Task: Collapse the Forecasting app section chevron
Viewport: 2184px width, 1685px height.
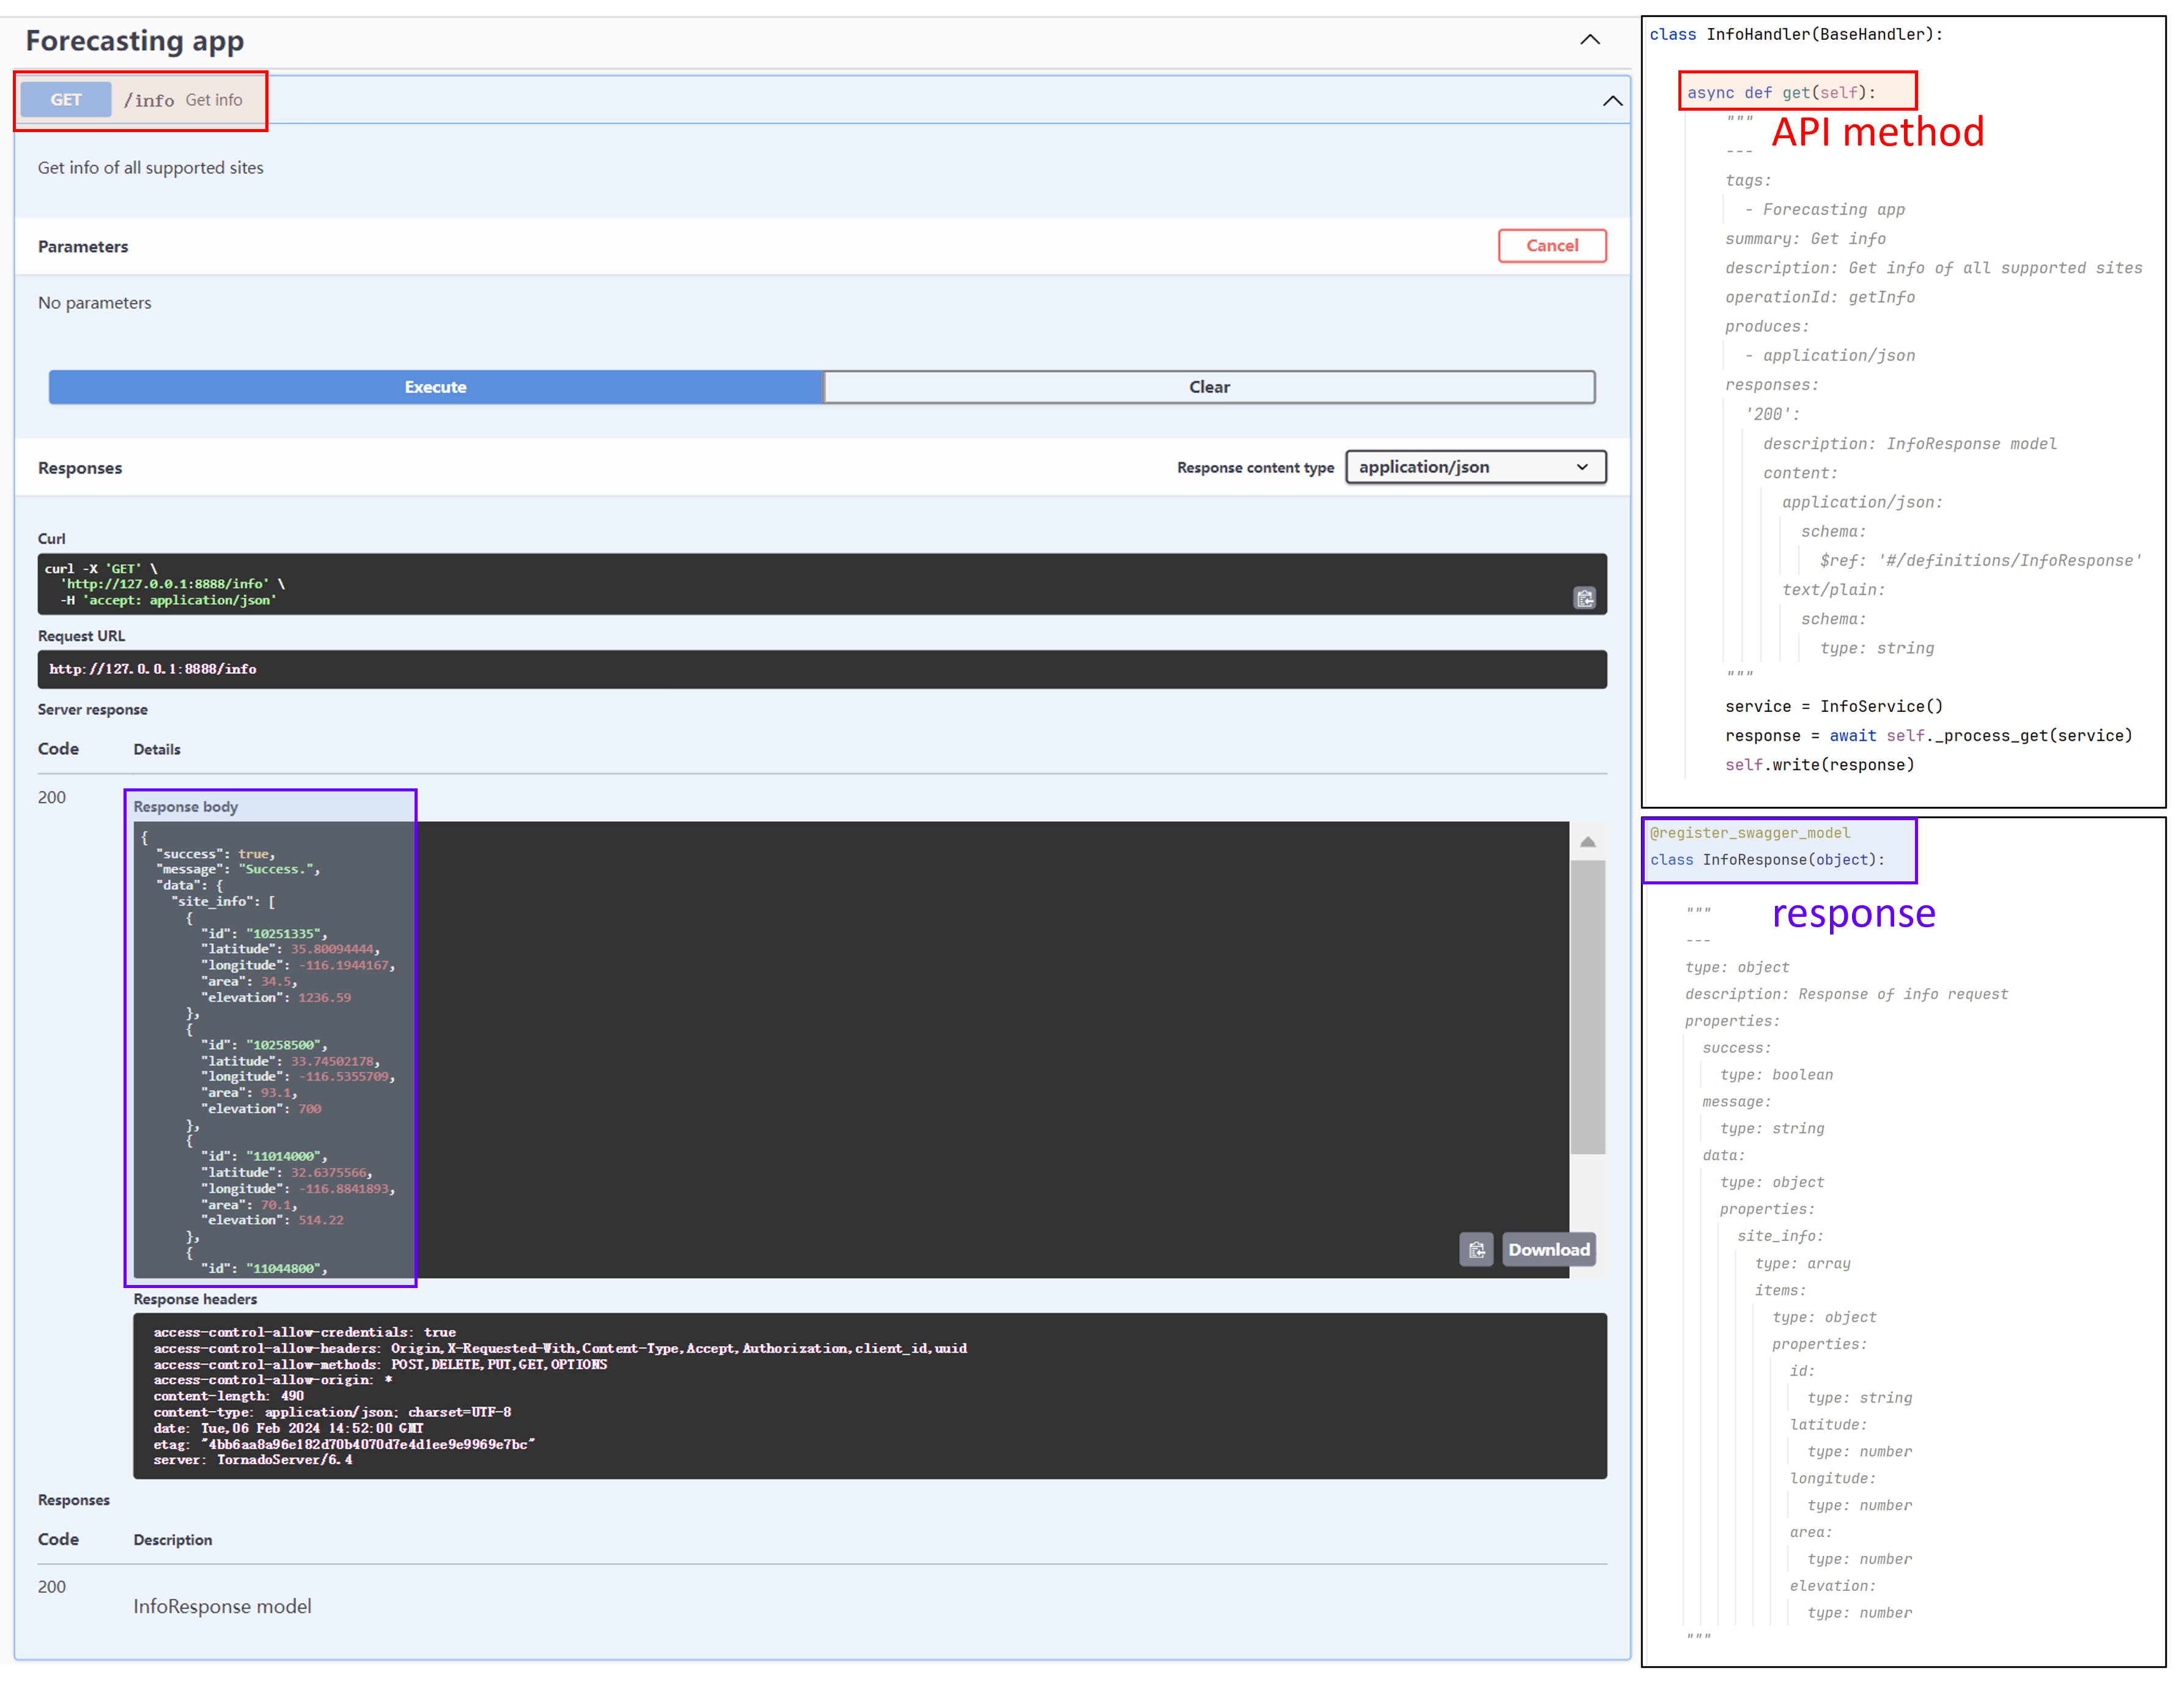Action: 1590,40
